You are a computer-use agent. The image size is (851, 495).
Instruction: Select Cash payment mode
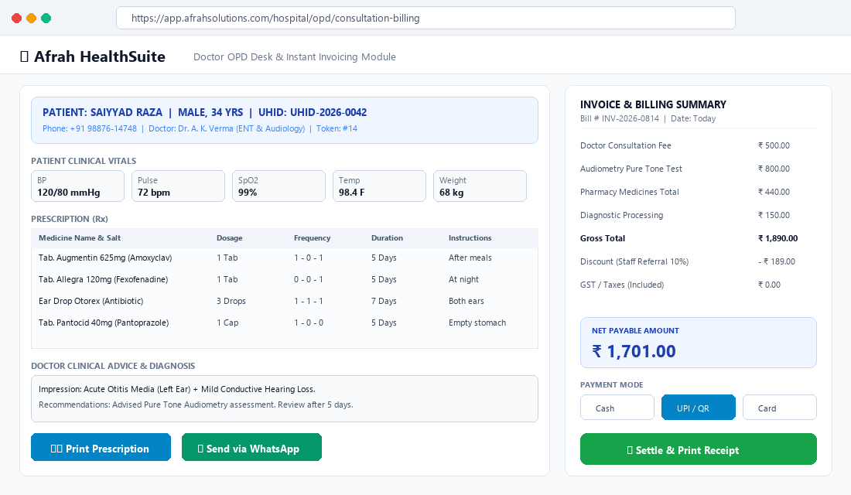click(x=617, y=408)
